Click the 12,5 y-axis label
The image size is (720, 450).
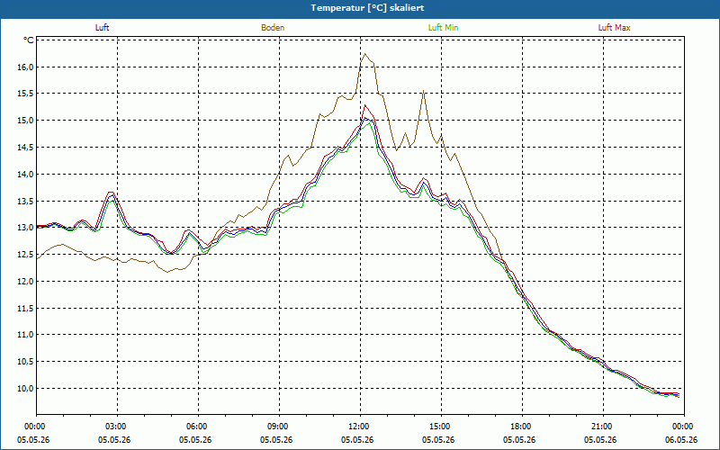pos(26,255)
